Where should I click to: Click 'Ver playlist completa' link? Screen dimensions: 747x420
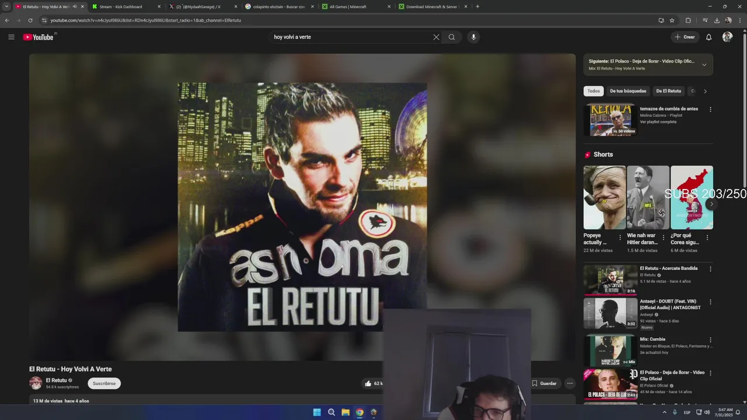(658, 122)
